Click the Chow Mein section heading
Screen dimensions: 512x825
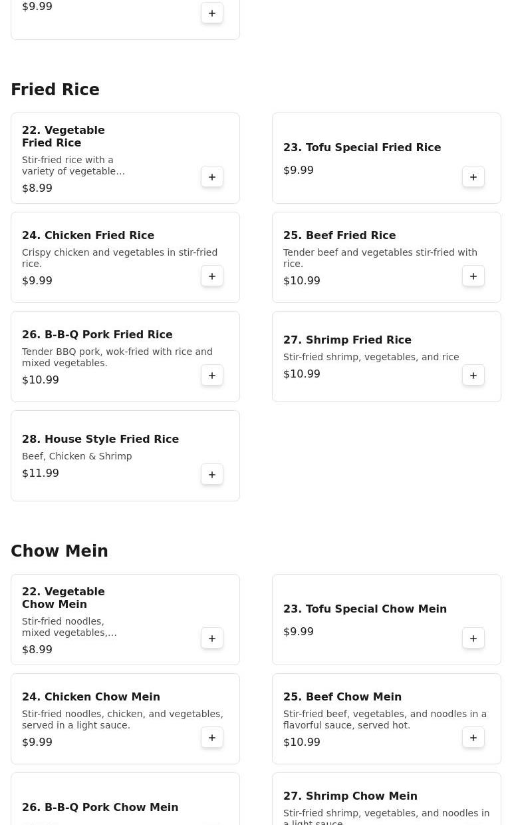[59, 551]
